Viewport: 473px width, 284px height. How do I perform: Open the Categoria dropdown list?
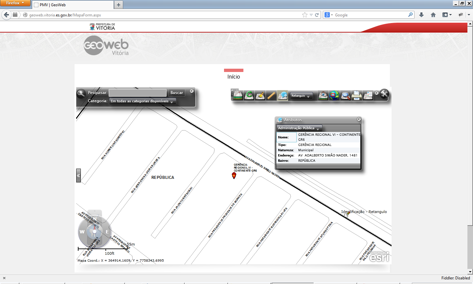143,101
